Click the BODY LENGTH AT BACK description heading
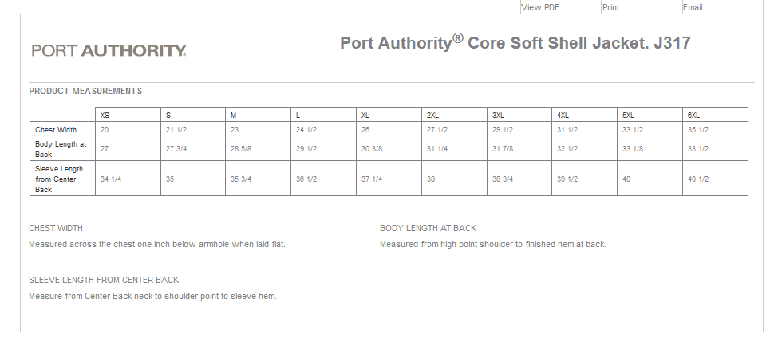Viewport: 778px width, 342px height. [428, 228]
